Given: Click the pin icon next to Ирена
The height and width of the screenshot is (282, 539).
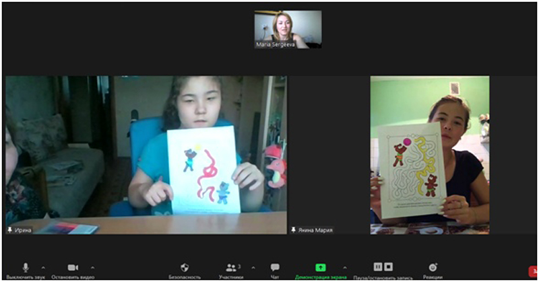Looking at the screenshot, I should pos(11,230).
